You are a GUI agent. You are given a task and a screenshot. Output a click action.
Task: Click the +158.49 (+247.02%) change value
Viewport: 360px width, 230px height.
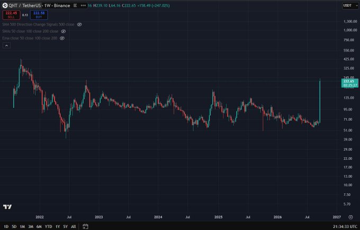click(x=154, y=5)
